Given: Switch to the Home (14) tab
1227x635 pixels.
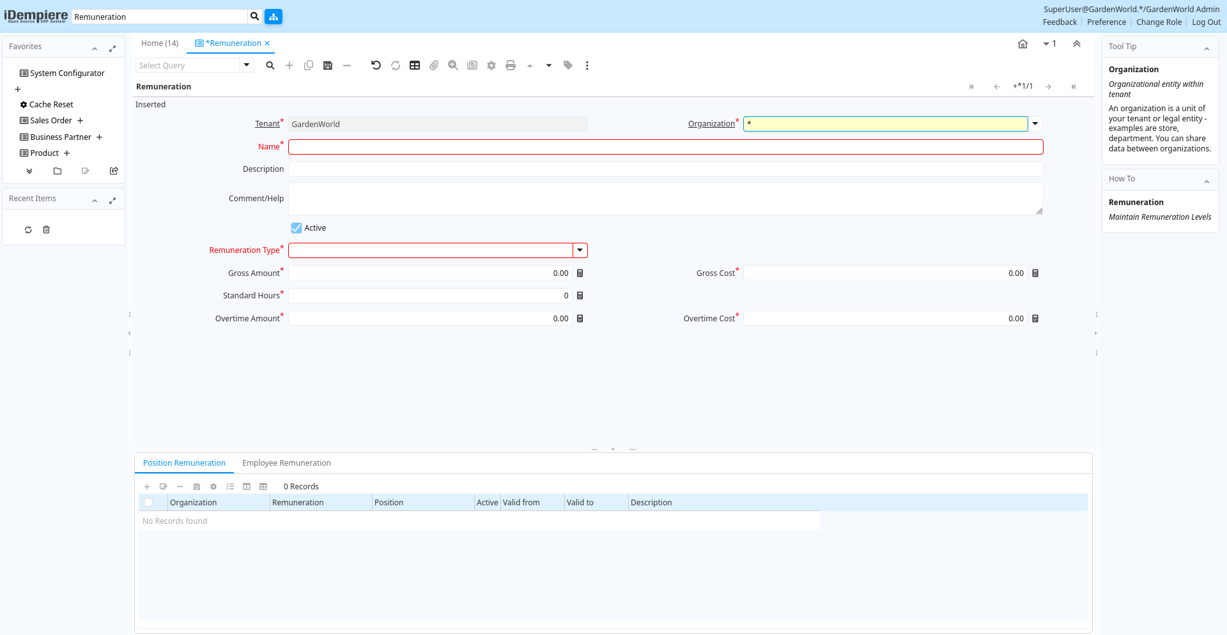Looking at the screenshot, I should 160,43.
